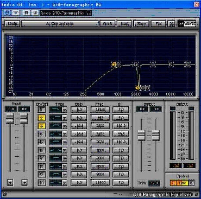Select the orange left channel control button
This screenshot has width=201, height=199.
173,183
